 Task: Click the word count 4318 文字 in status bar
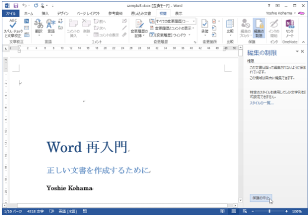(x=36, y=211)
